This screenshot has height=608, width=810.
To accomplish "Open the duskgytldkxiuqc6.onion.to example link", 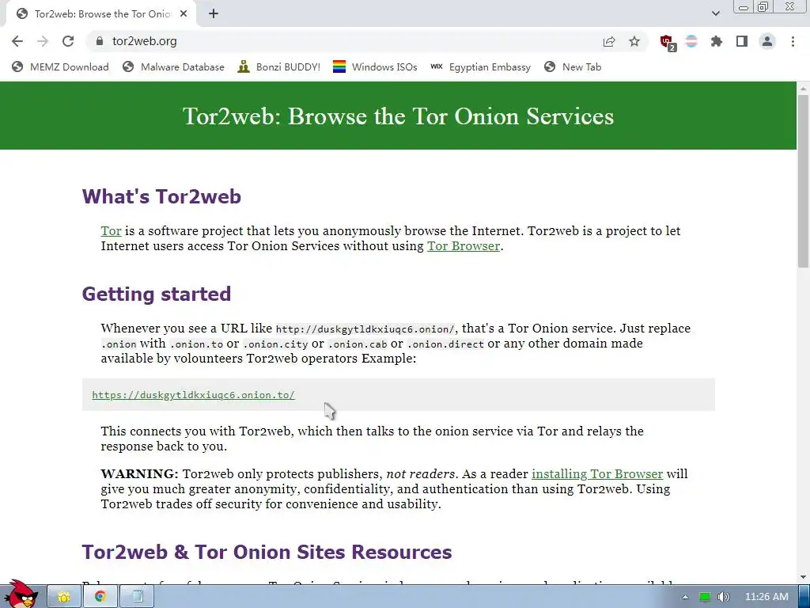I will click(x=193, y=395).
